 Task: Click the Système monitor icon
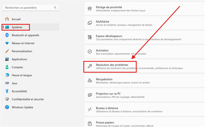(x=7, y=27)
